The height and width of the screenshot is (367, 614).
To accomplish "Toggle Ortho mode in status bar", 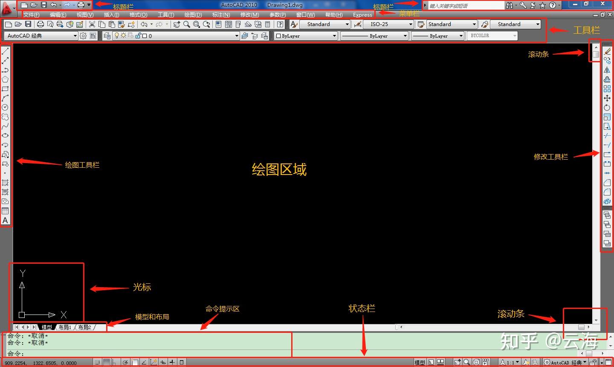I will coord(116,362).
